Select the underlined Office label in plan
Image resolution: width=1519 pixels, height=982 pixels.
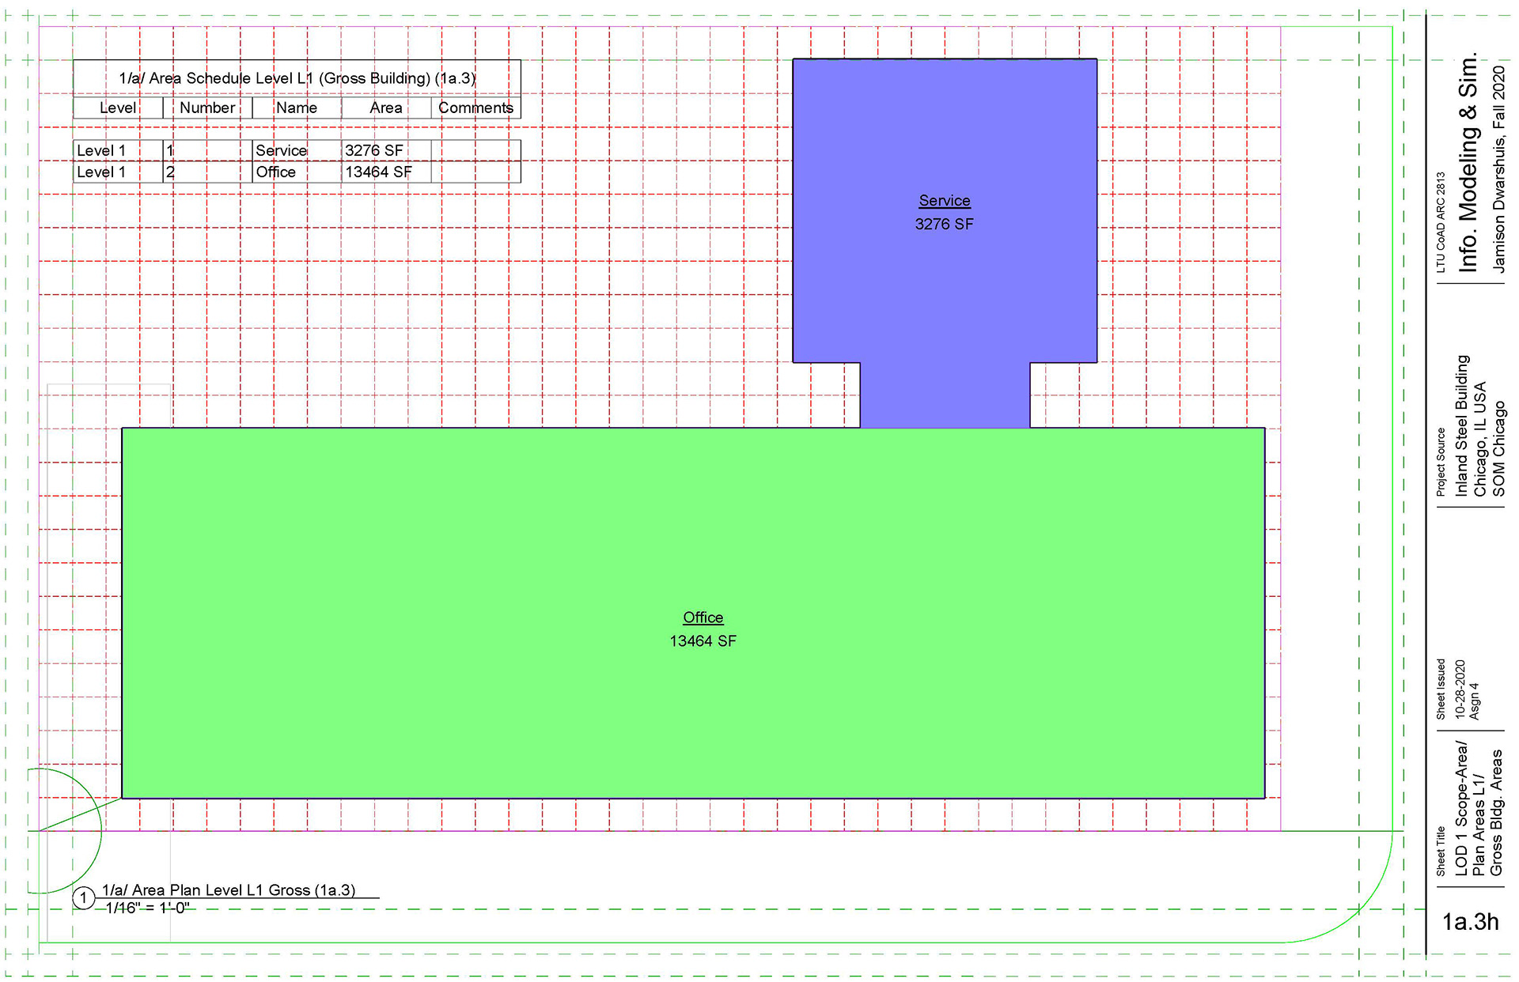point(703,618)
